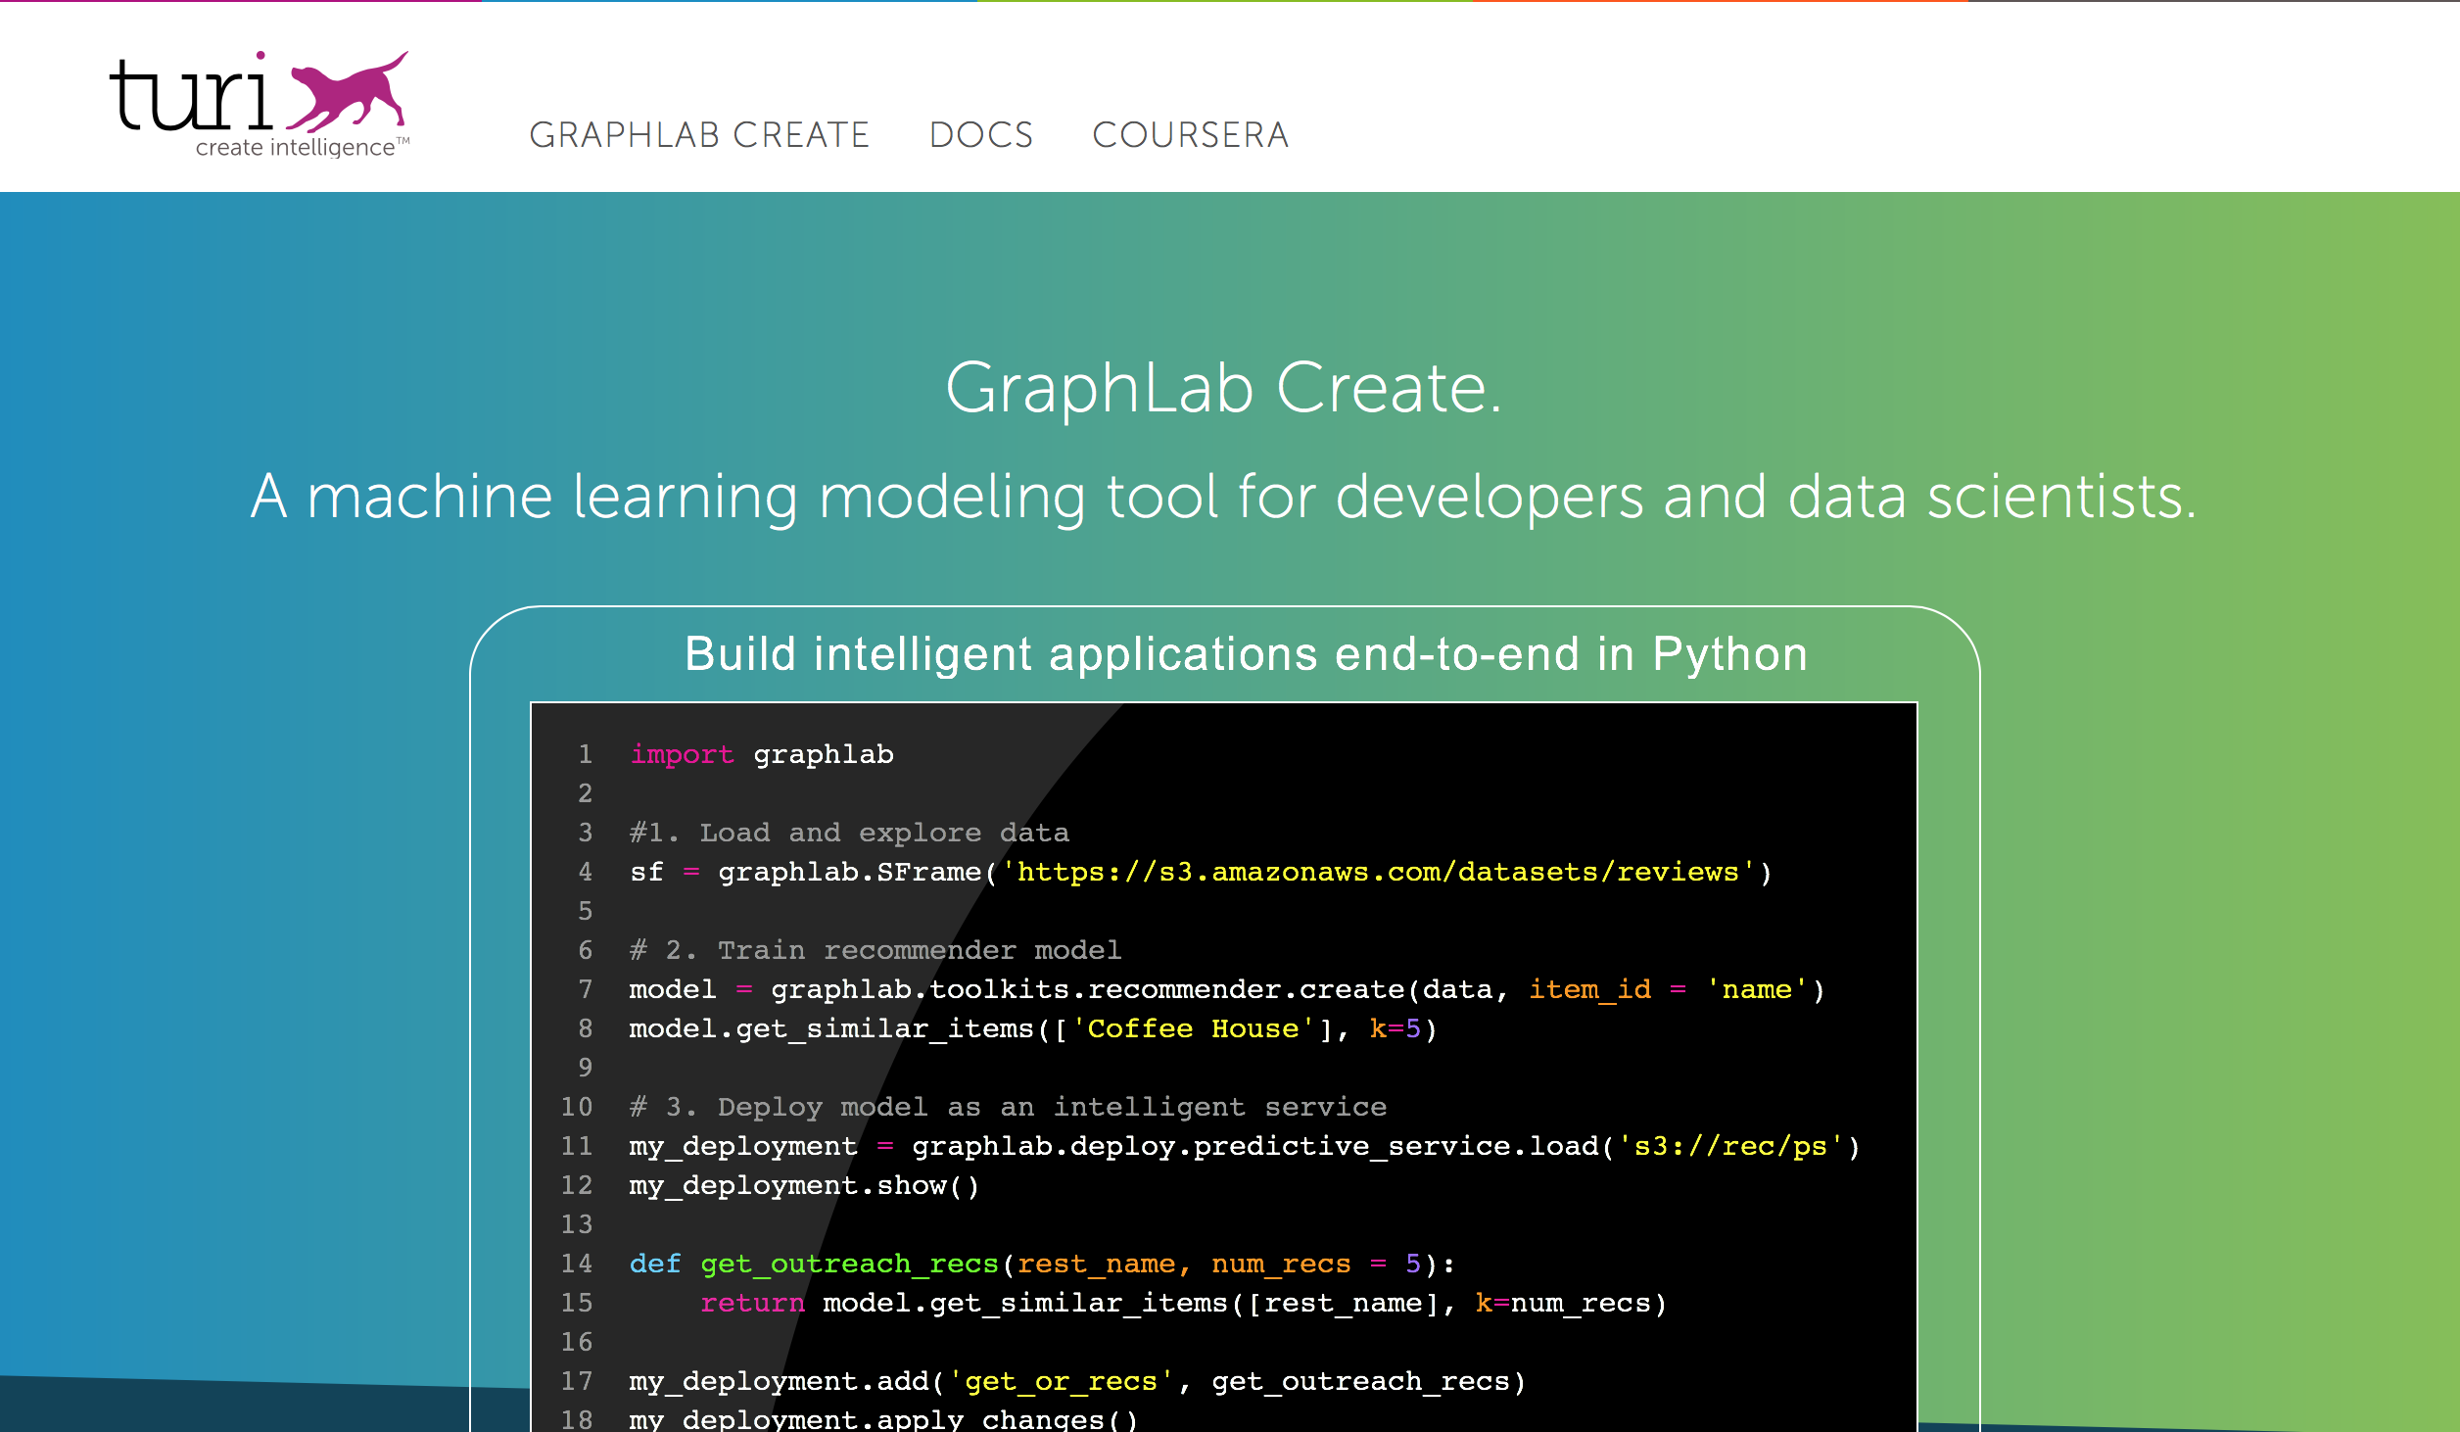The image size is (2460, 1432).
Task: Click the get_outreach_recs function definition
Action: [x=849, y=1264]
